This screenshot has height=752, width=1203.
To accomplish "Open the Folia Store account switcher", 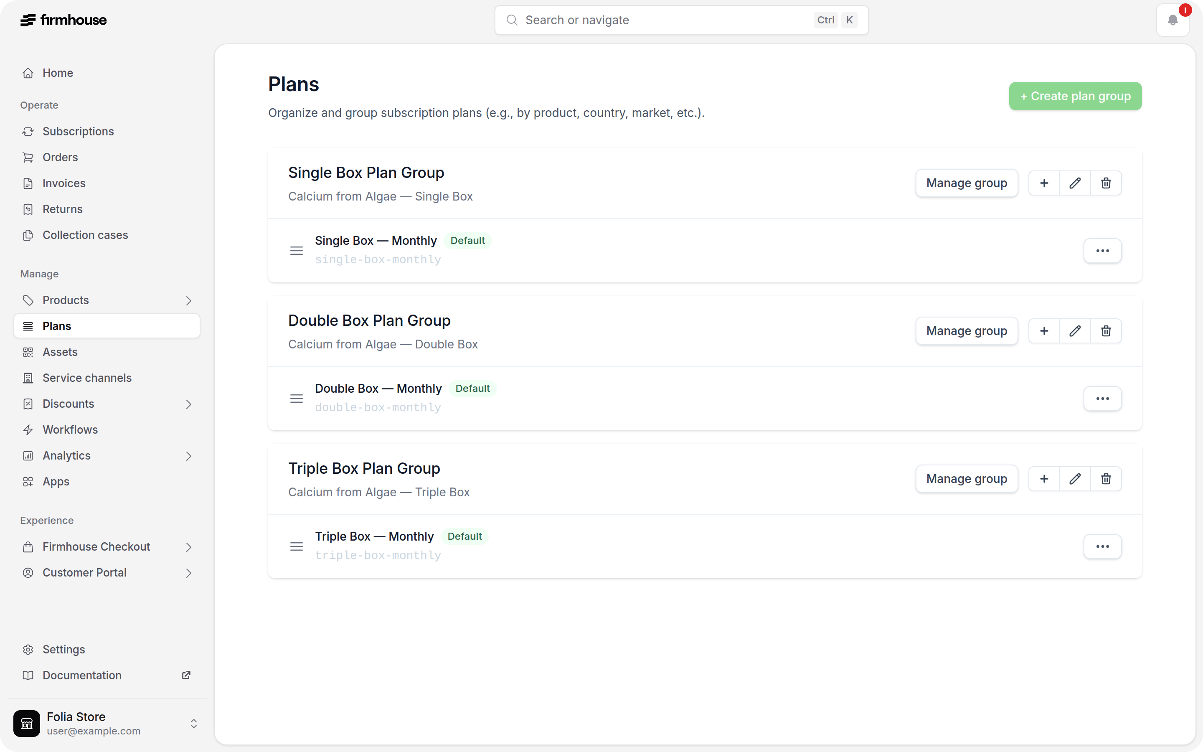I will (x=193, y=723).
